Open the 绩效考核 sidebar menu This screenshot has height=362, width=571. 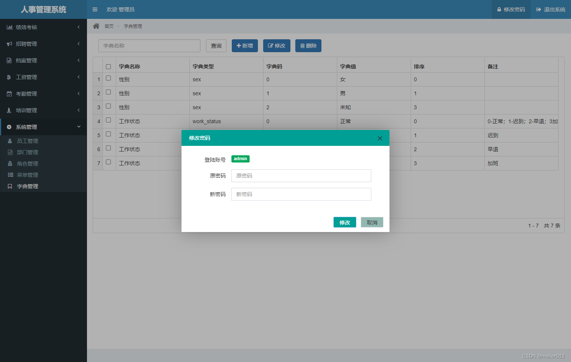[43, 27]
